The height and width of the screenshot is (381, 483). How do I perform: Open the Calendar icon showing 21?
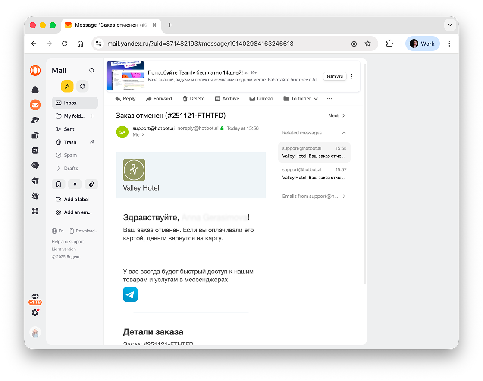35,150
